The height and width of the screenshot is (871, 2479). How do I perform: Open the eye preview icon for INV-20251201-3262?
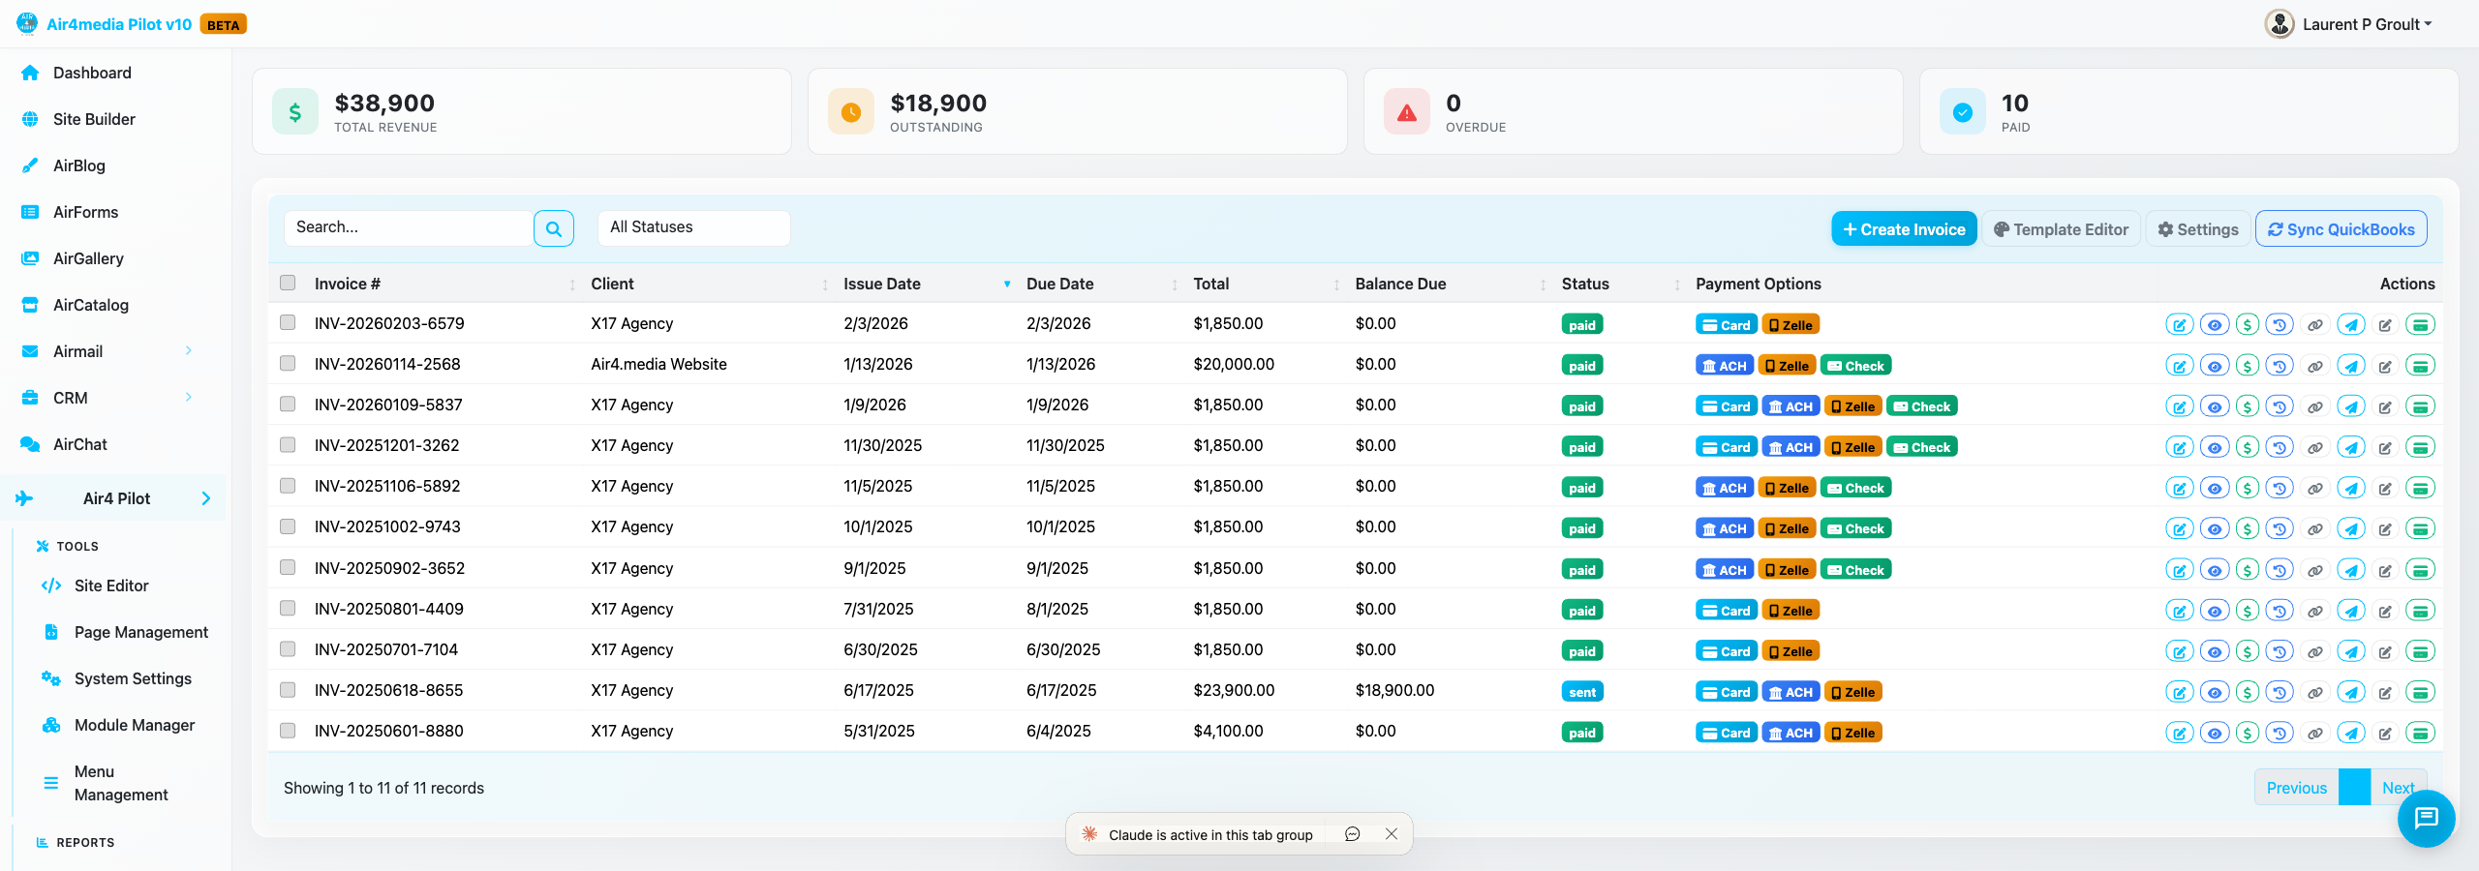[x=2215, y=446]
